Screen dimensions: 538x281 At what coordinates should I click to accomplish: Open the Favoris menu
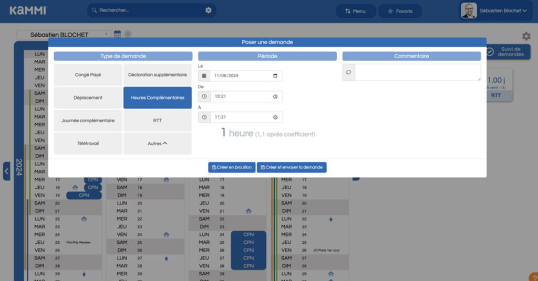click(400, 11)
